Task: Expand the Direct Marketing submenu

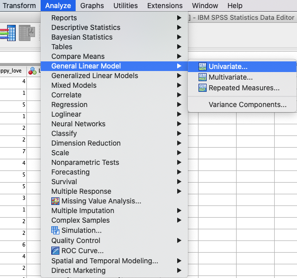Action: [114, 270]
